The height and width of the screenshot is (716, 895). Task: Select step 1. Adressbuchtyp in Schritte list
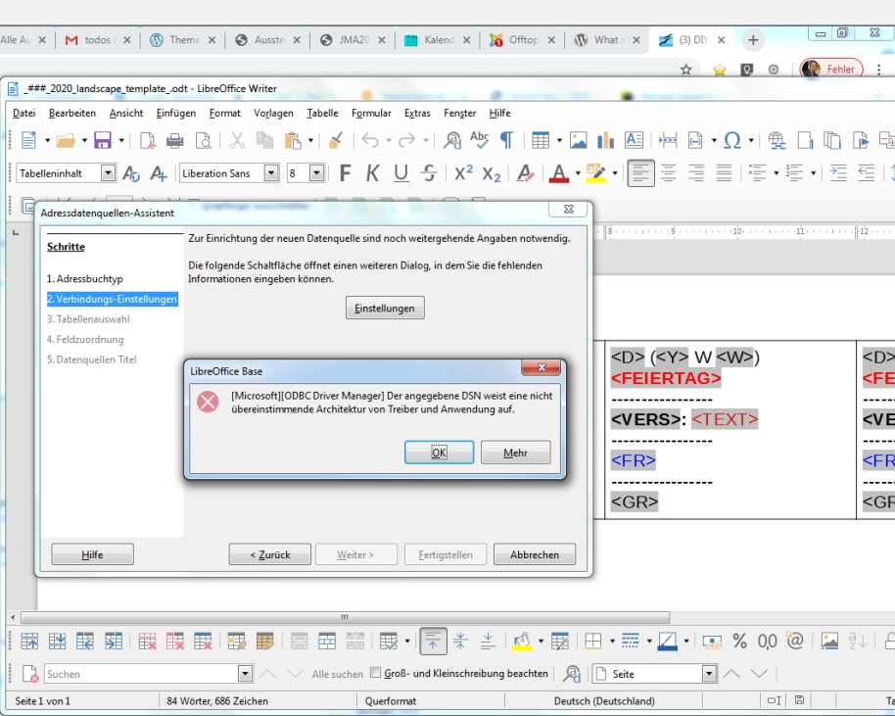click(85, 278)
